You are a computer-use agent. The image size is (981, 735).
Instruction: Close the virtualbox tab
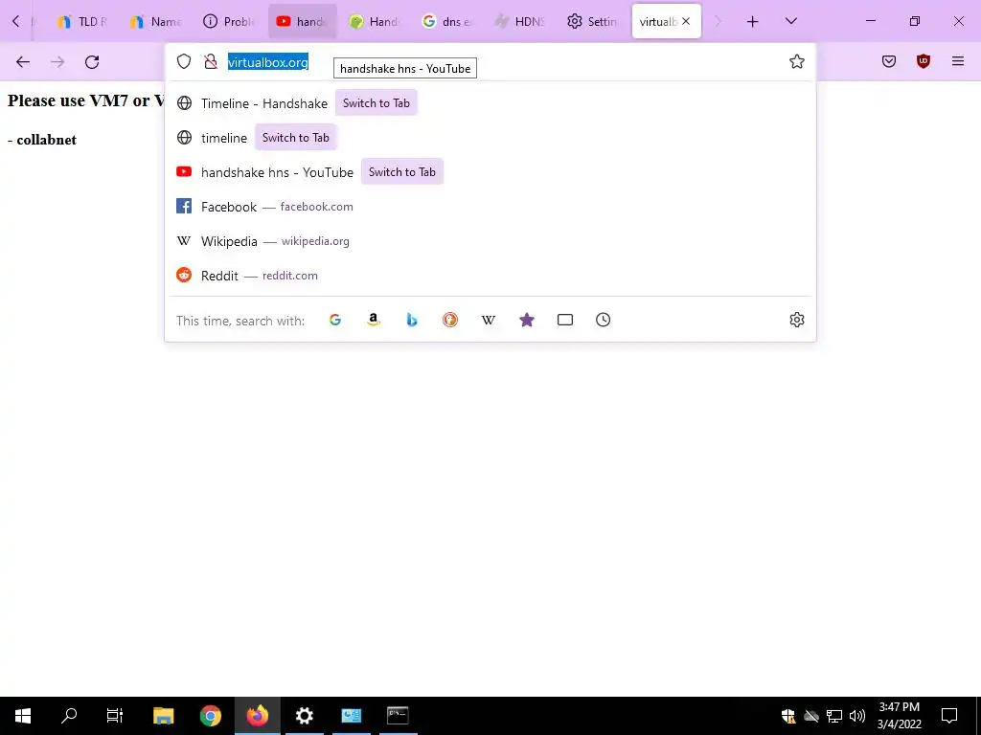[x=686, y=21]
